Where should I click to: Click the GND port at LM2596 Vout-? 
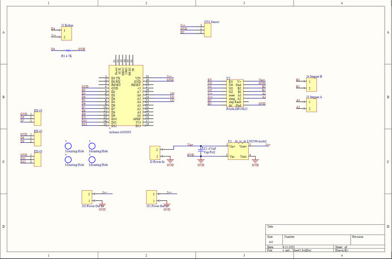point(255,162)
